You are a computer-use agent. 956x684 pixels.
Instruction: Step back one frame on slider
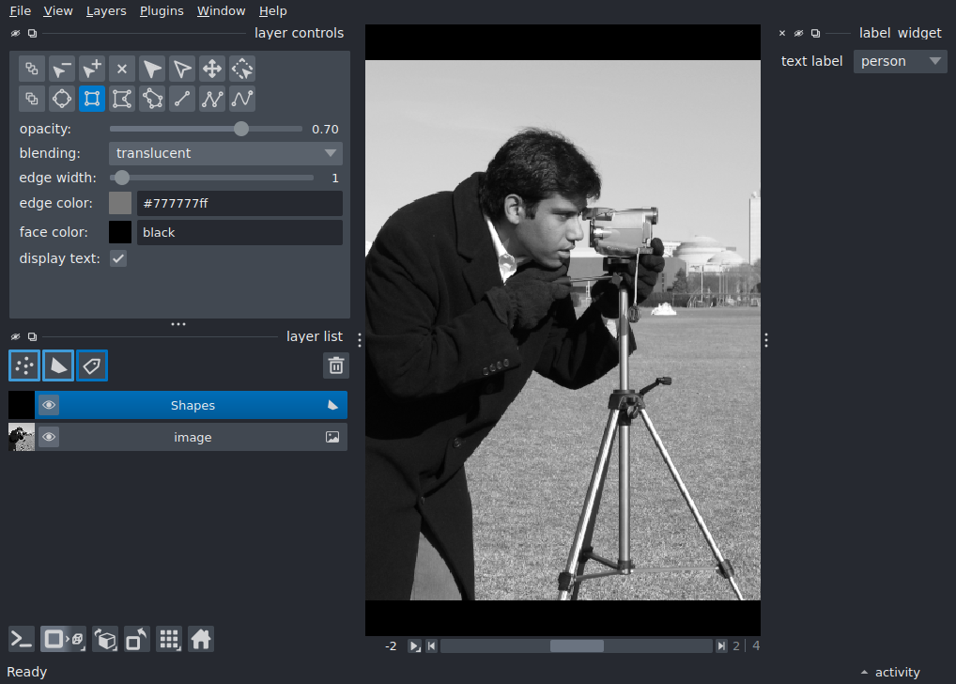click(x=432, y=646)
